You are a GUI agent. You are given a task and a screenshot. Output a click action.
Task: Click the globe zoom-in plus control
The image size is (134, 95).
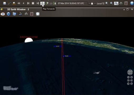click(x=131, y=77)
